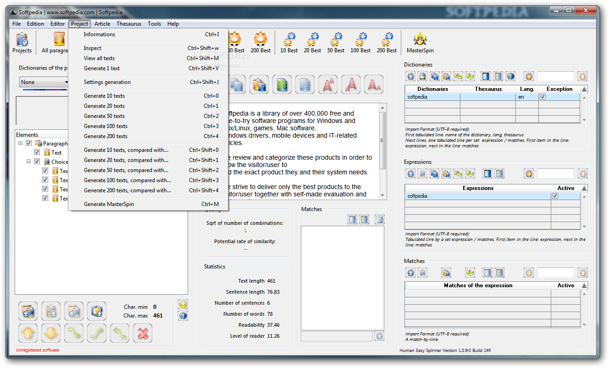Click the add cube element icon below tree

[x=97, y=311]
